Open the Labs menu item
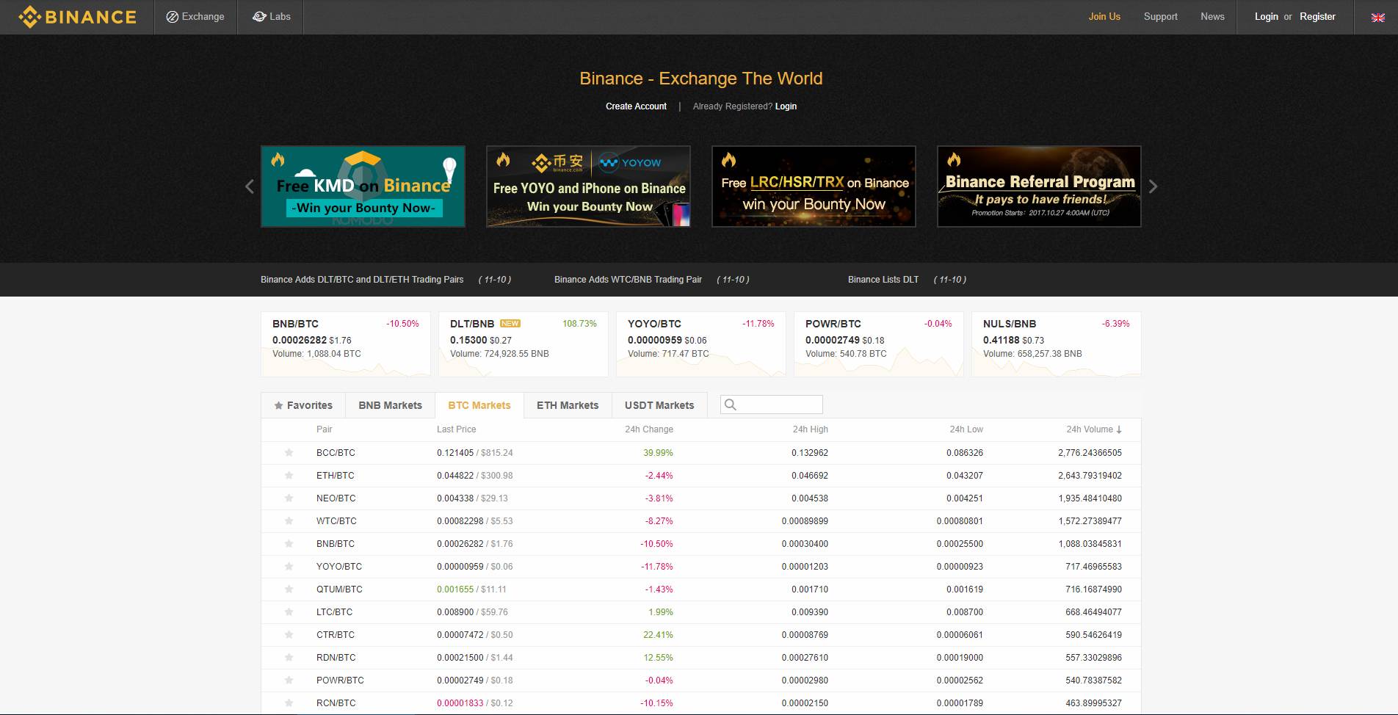 coord(271,17)
